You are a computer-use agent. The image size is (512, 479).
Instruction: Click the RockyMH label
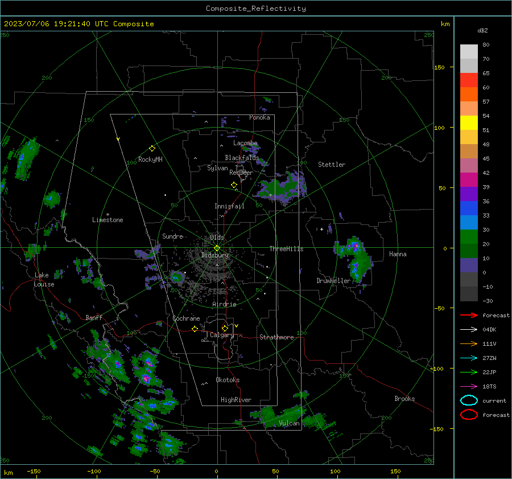point(150,159)
